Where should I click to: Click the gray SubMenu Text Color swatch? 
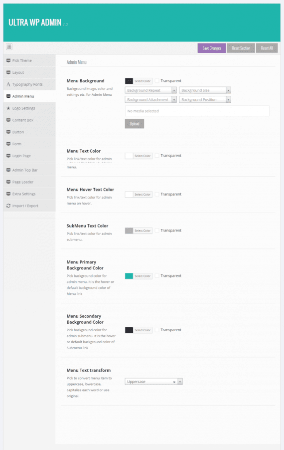point(129,231)
